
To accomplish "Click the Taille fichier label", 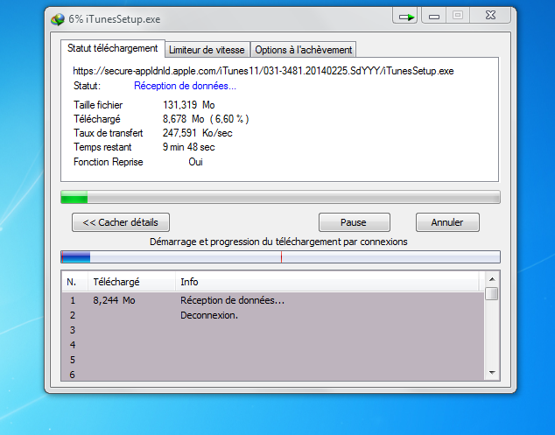I will 98,105.
